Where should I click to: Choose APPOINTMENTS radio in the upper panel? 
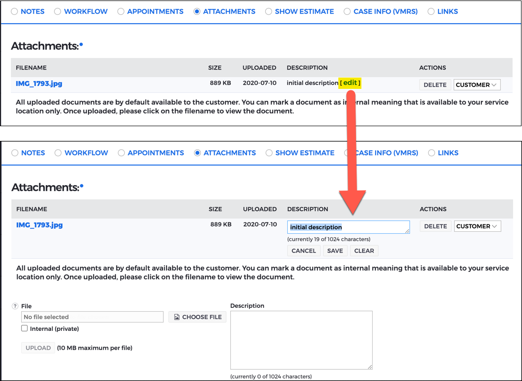click(121, 11)
